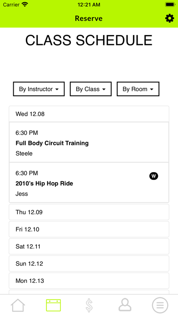Open the hamburger menu circle icon
178x316 pixels.
(160, 305)
